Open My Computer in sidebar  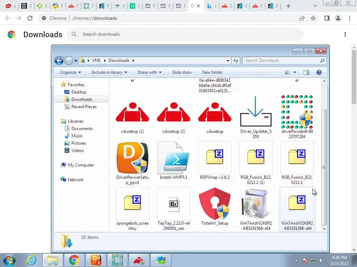point(81,165)
